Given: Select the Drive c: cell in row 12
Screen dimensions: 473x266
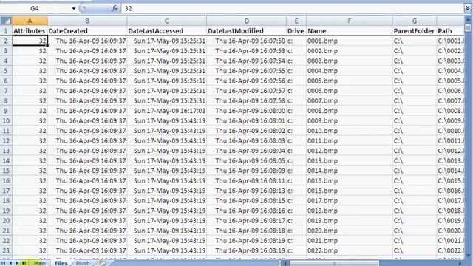Looking at the screenshot, I should click(x=296, y=140).
